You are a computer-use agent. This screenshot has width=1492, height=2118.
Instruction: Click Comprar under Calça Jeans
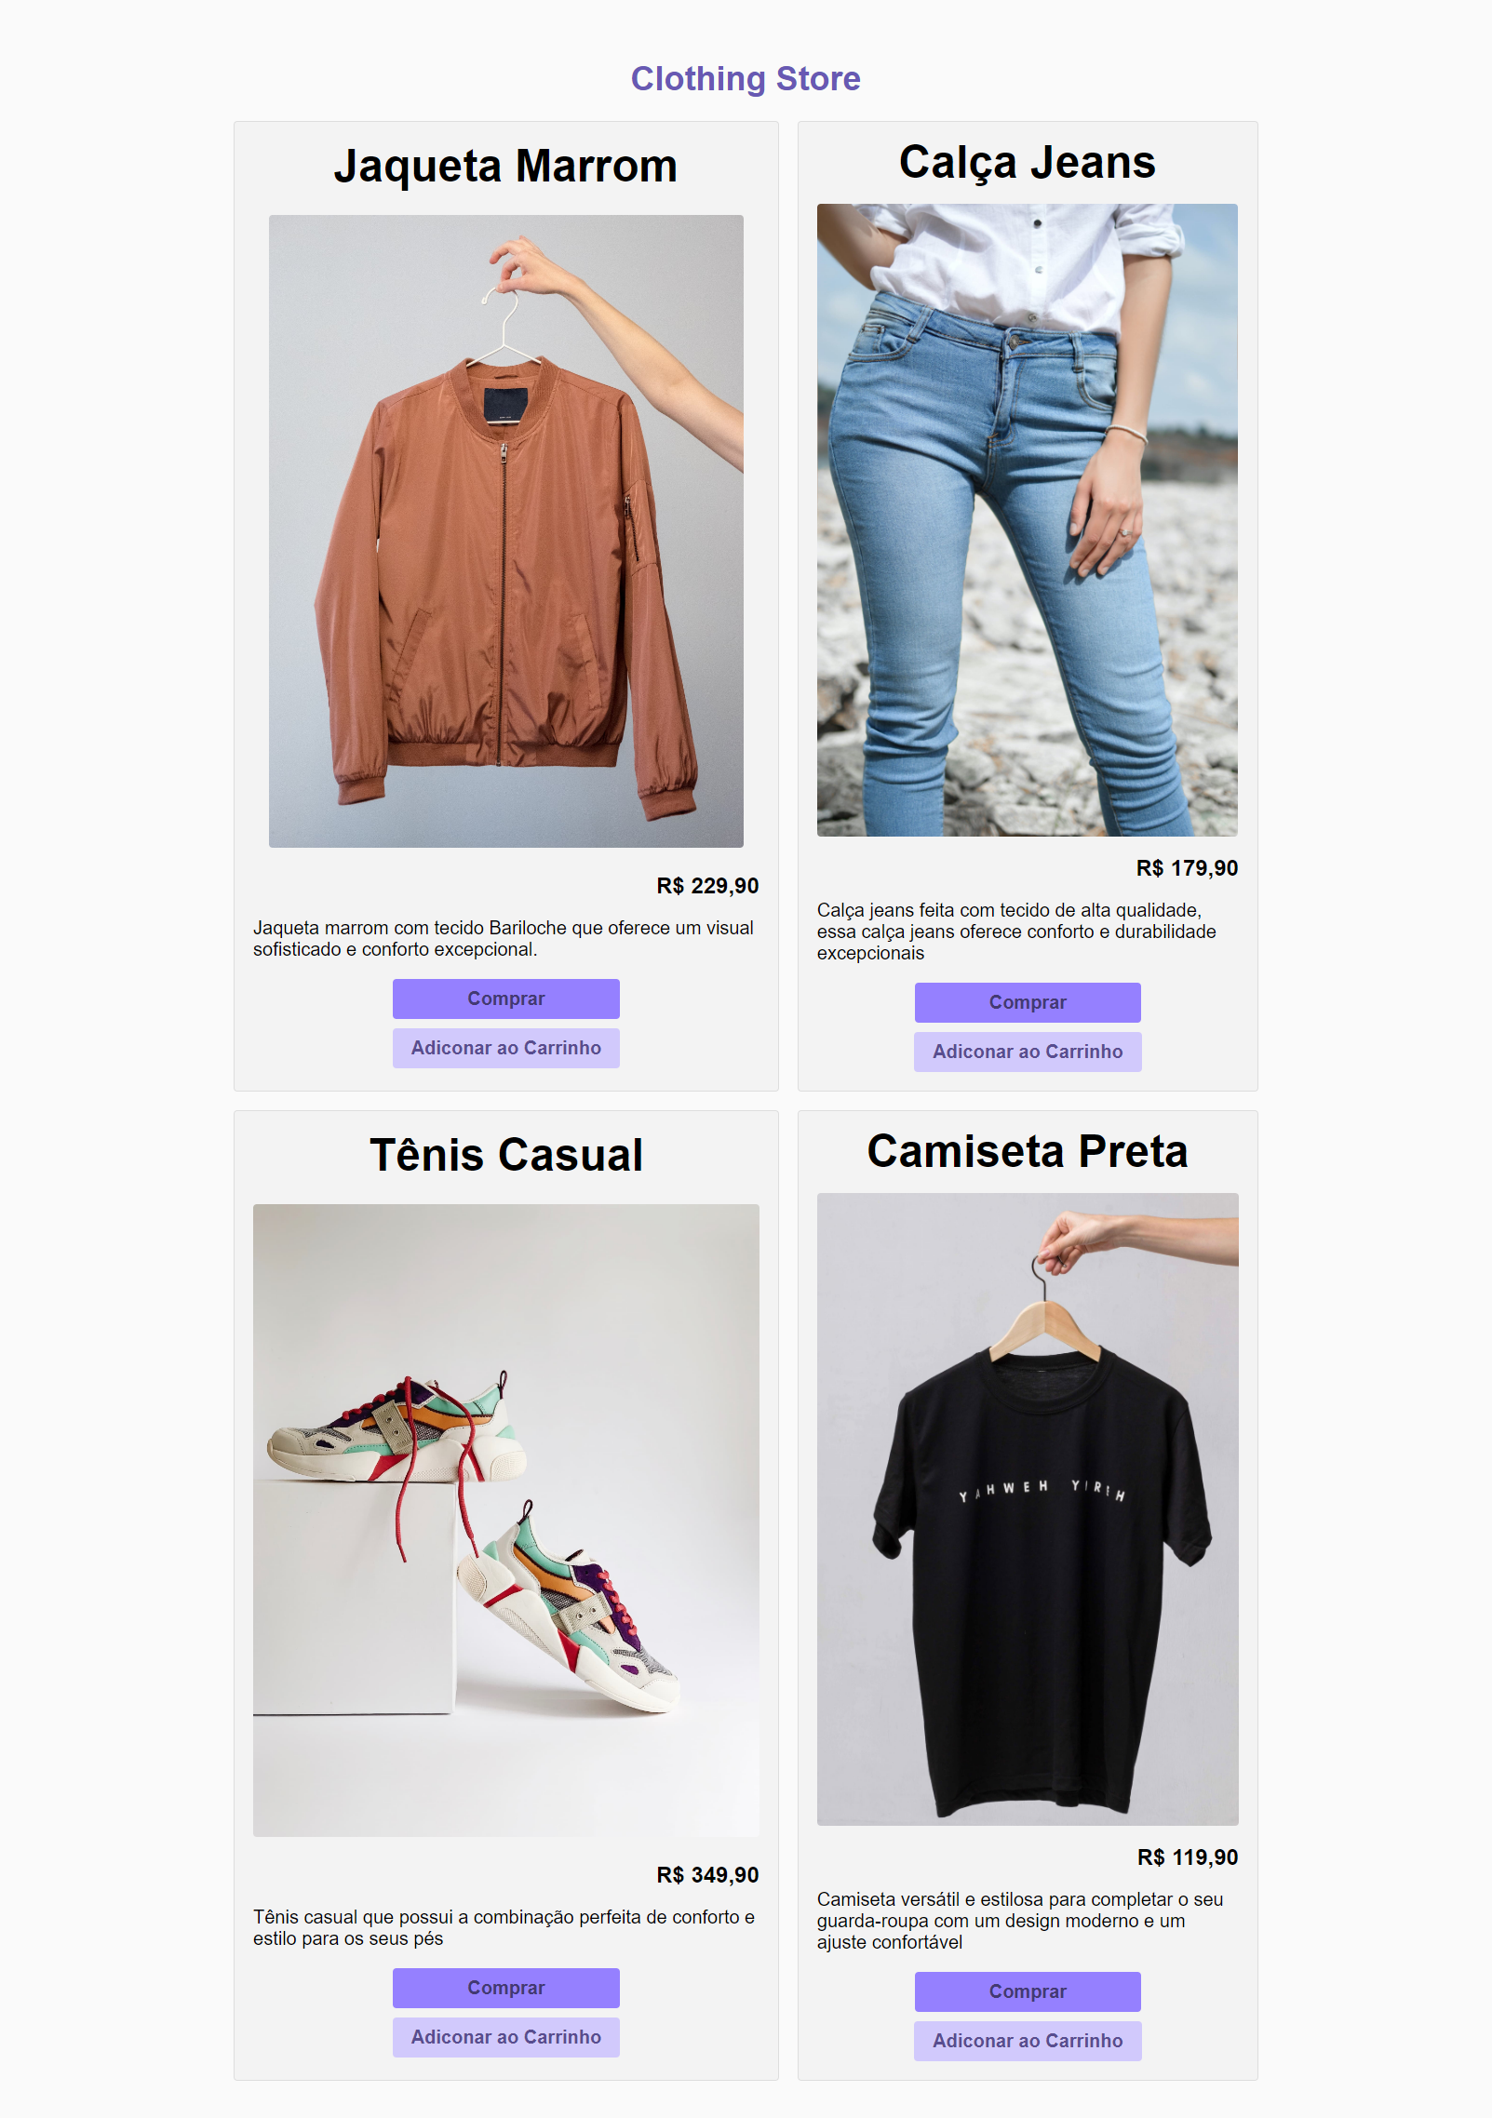click(x=1028, y=1002)
